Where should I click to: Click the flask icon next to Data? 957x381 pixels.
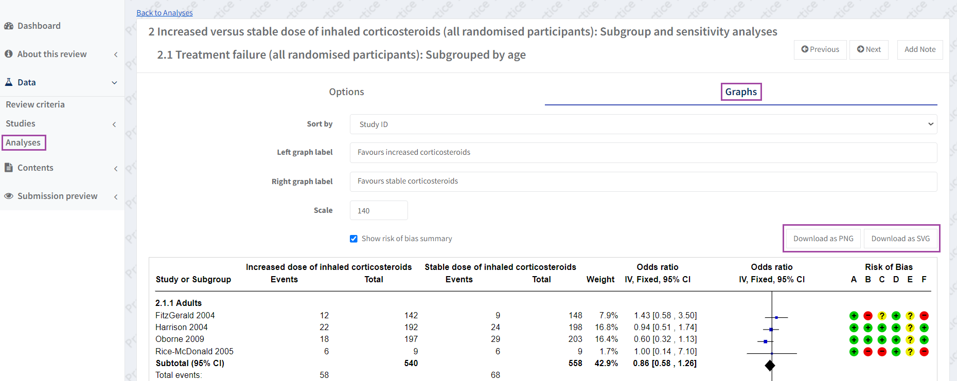pos(9,82)
